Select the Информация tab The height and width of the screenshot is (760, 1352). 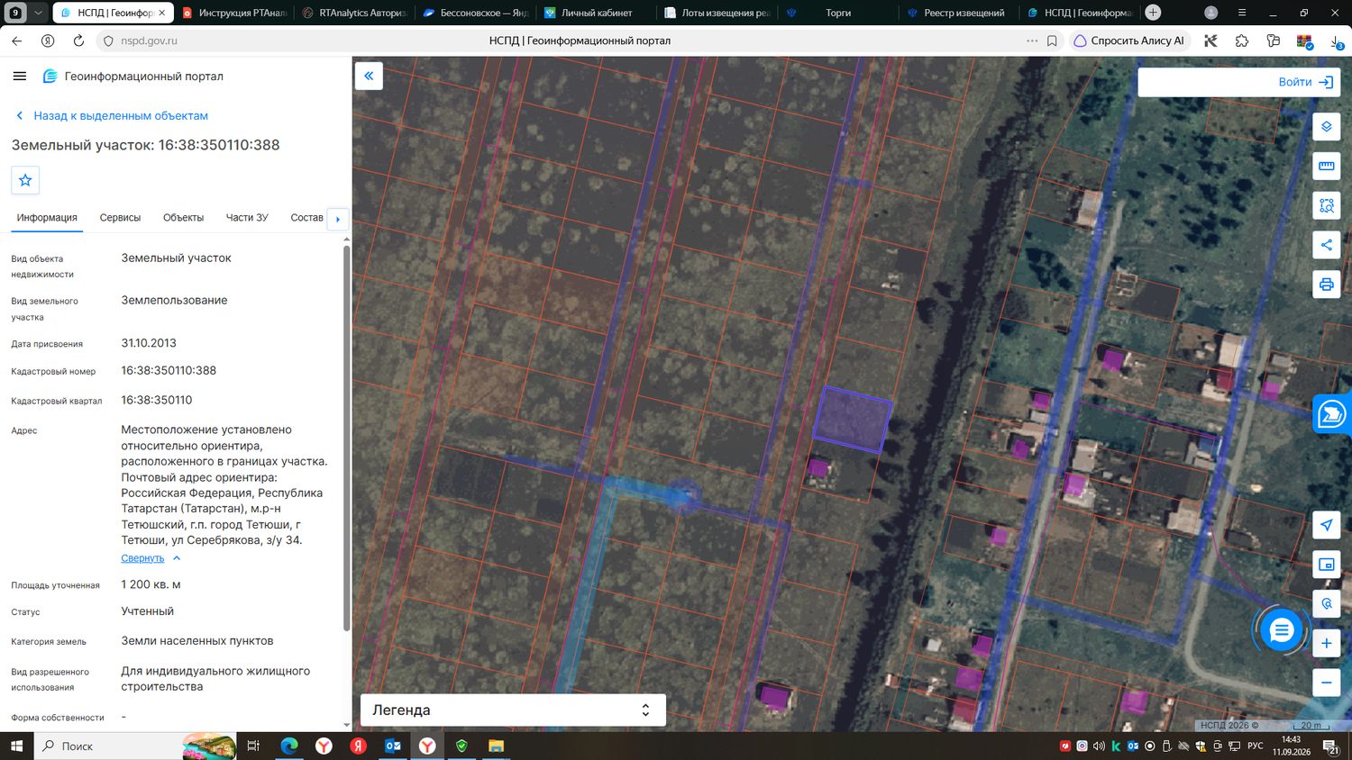pos(47,218)
